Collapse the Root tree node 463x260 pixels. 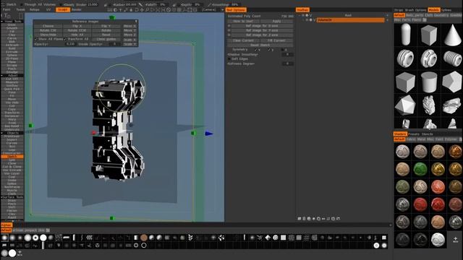click(300, 15)
